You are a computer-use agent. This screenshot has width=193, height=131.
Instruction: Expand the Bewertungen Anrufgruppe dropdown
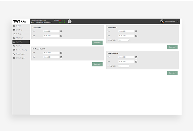[124, 40]
